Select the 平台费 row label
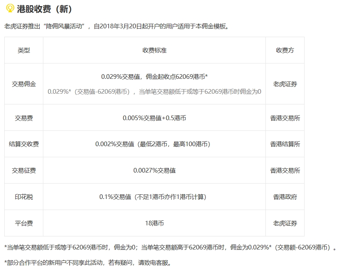 (24, 223)
